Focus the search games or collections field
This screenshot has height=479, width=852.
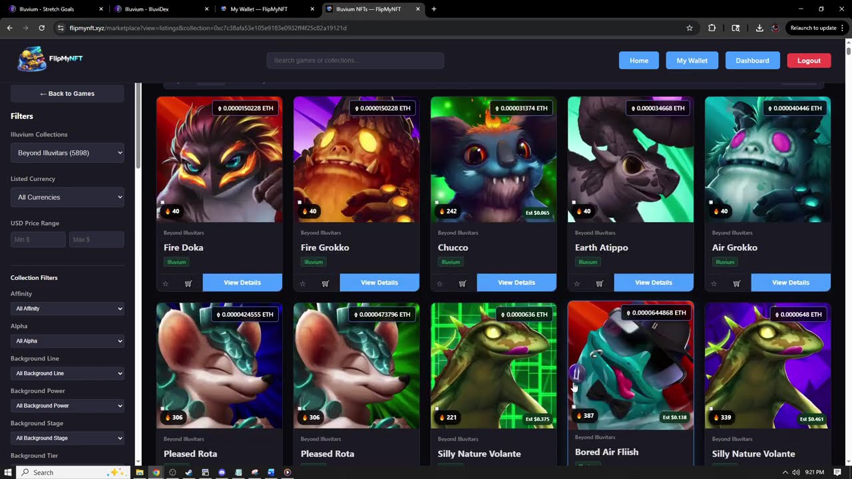coord(355,61)
